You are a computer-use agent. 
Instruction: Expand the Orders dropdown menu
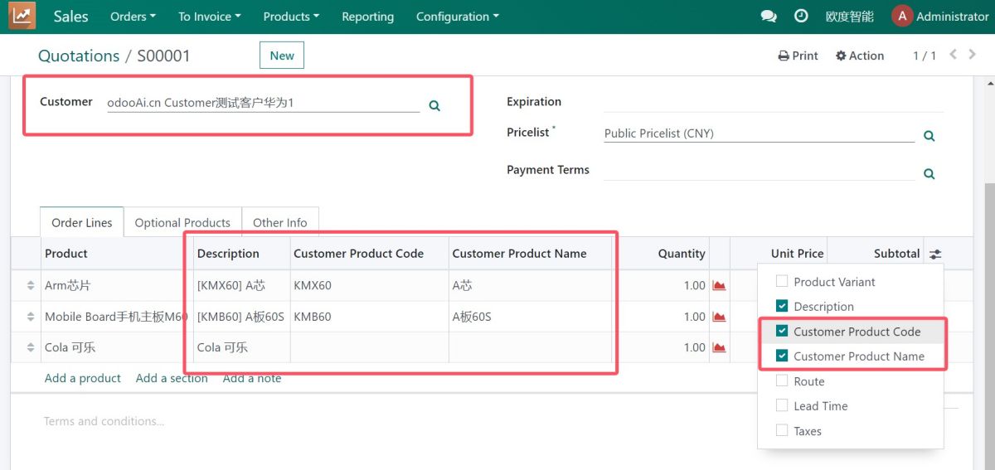(x=133, y=17)
